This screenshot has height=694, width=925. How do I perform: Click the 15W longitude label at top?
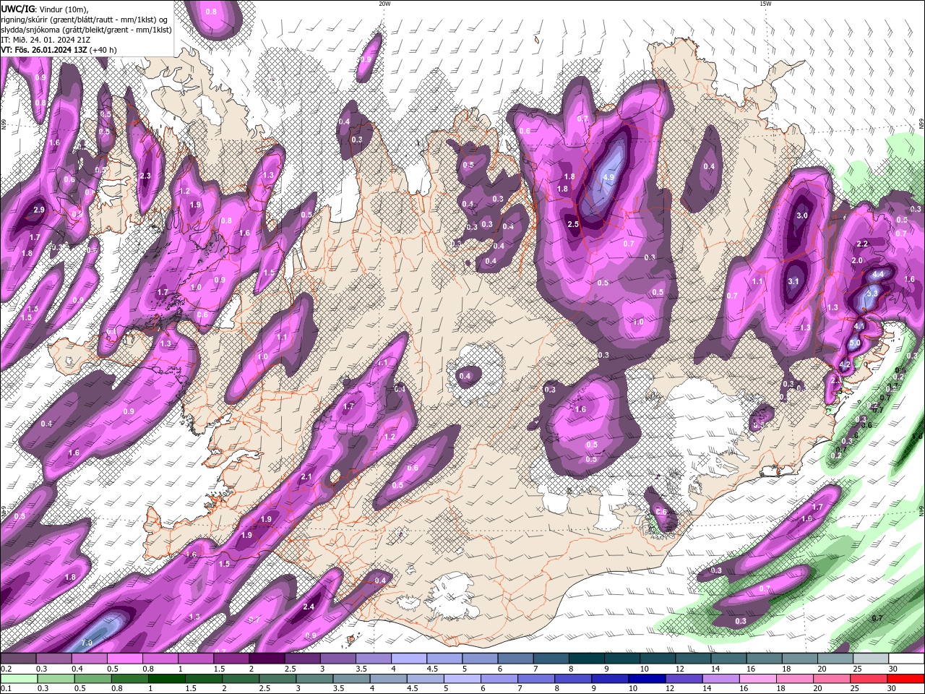point(765,4)
